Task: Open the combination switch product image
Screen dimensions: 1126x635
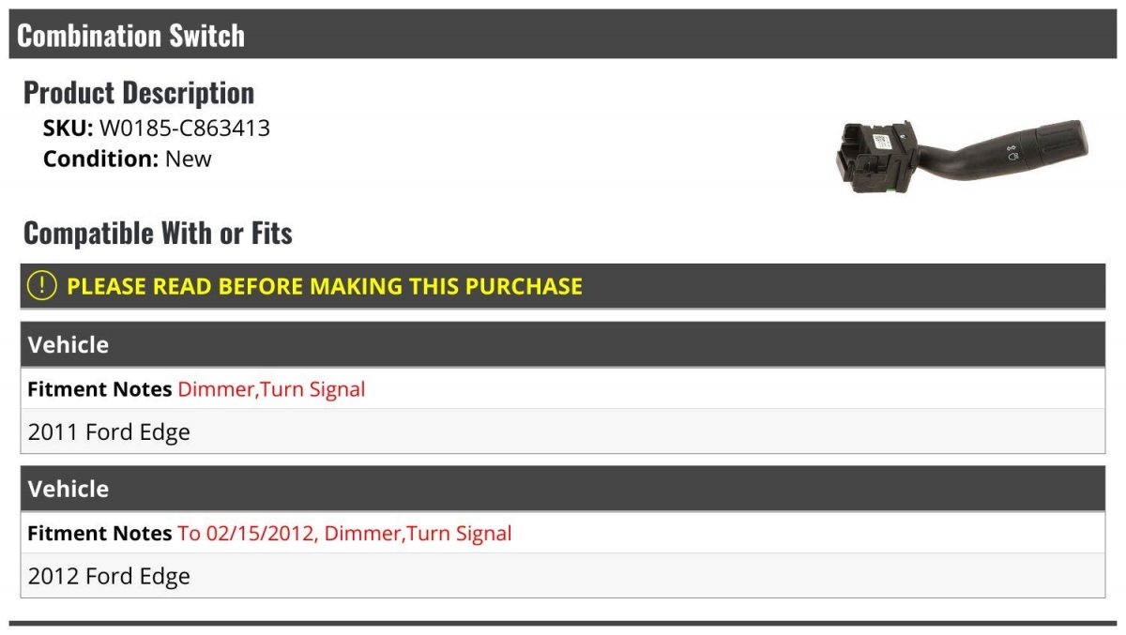Action: click(x=960, y=157)
